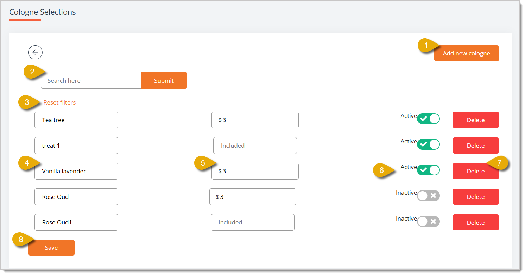The width and height of the screenshot is (525, 275).
Task: Click the Add new cologne button
Action: (466, 53)
